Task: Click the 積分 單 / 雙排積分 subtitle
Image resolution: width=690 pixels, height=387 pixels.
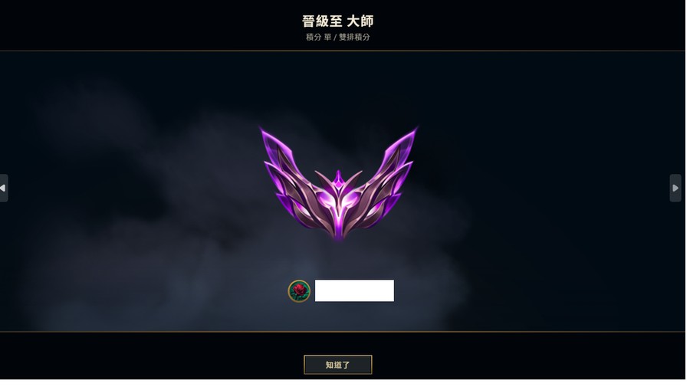Action: (338, 37)
